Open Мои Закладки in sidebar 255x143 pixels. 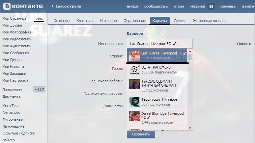pos(14,73)
